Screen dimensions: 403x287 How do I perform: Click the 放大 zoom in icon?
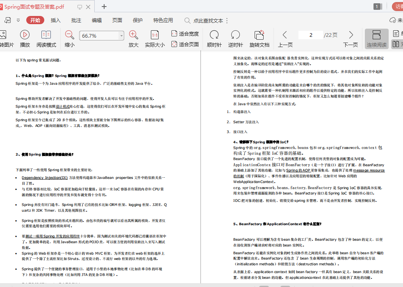point(133,38)
